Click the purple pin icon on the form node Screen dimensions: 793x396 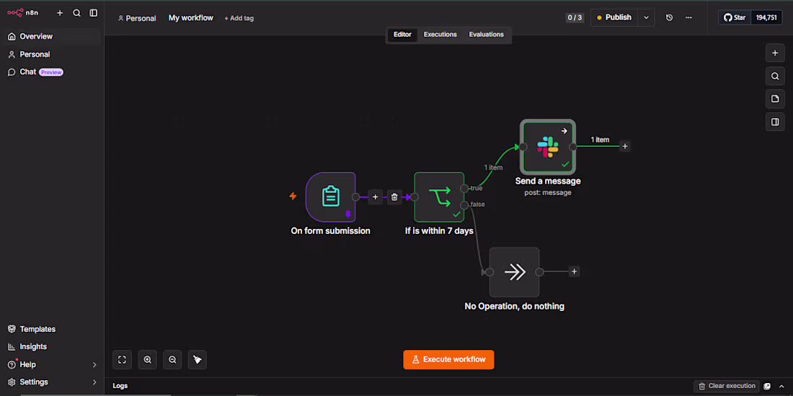tap(348, 214)
